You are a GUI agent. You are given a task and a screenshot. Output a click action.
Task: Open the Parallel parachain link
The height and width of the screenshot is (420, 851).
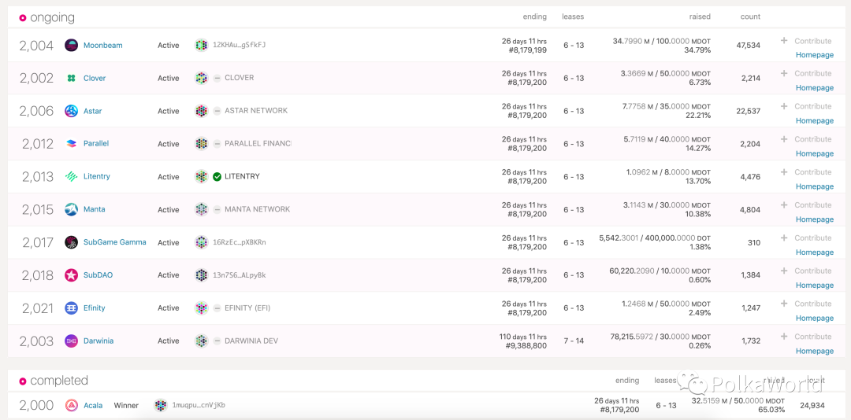(x=96, y=144)
